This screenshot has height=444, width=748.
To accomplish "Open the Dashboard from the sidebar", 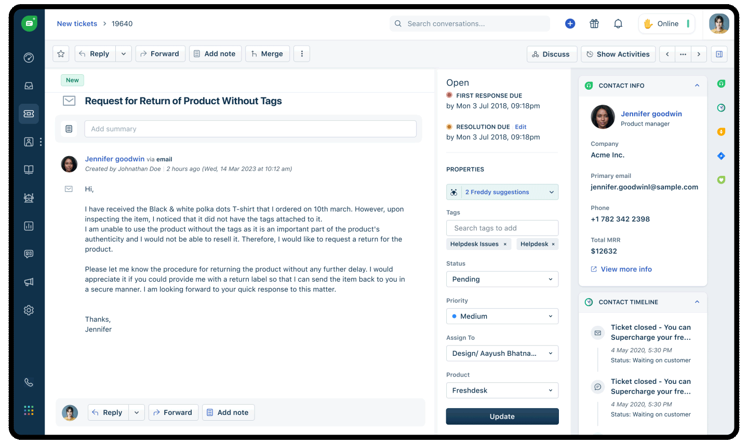I will [x=29, y=58].
